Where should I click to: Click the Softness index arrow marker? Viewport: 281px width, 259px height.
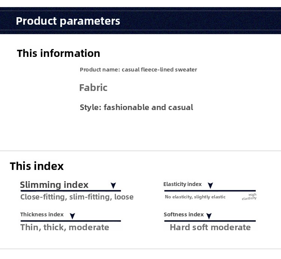pyautogui.click(x=209, y=216)
